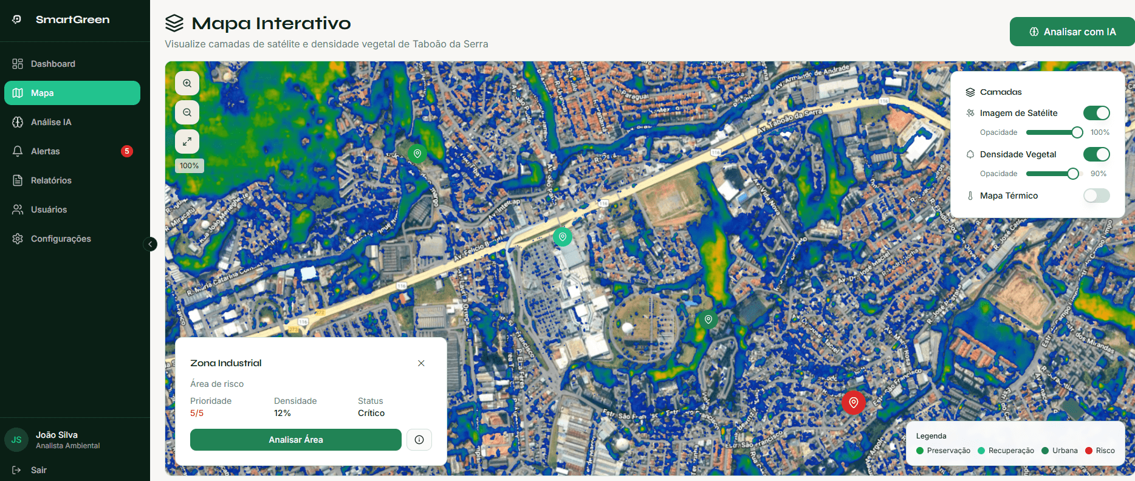Click the thermometer icon beside Mapa Térmico
The image size is (1135, 481).
tap(970, 196)
